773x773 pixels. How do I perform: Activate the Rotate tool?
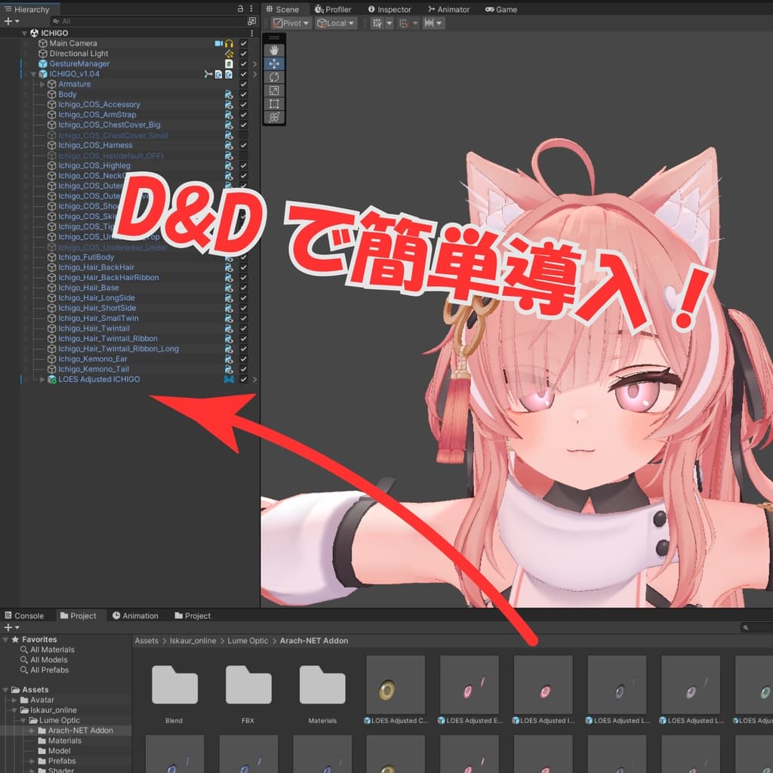click(x=274, y=75)
